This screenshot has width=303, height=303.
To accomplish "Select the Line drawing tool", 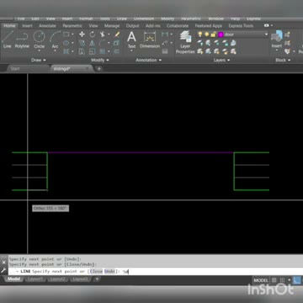I will [x=8, y=40].
